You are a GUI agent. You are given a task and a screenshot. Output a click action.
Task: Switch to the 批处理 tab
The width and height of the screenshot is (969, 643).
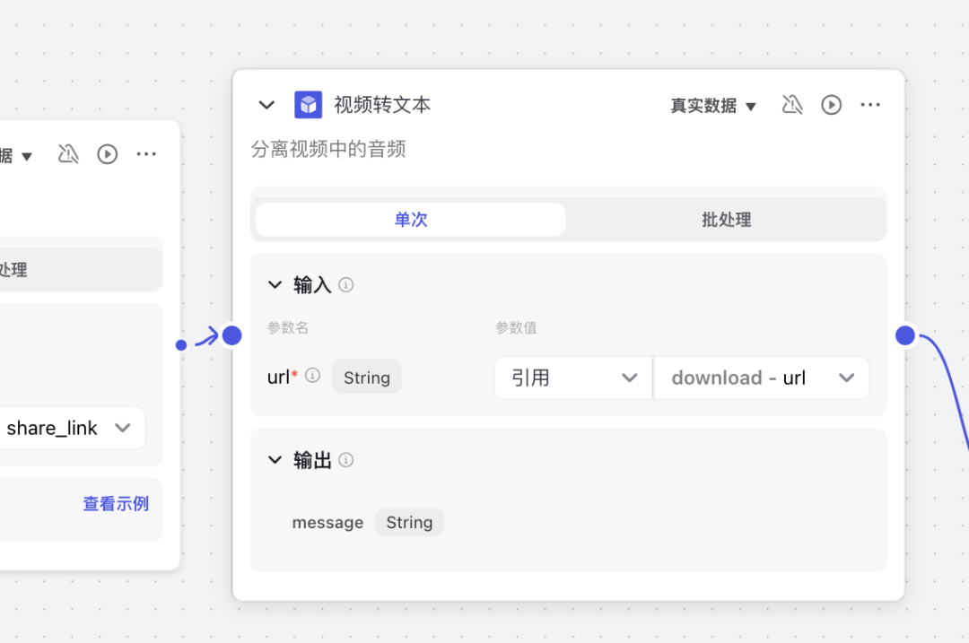[725, 219]
